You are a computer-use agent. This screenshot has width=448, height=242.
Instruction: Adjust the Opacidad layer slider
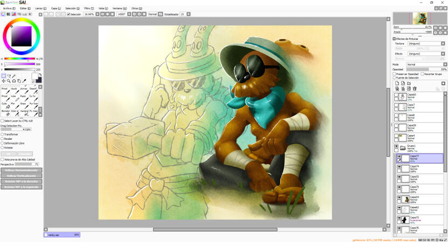pos(426,69)
